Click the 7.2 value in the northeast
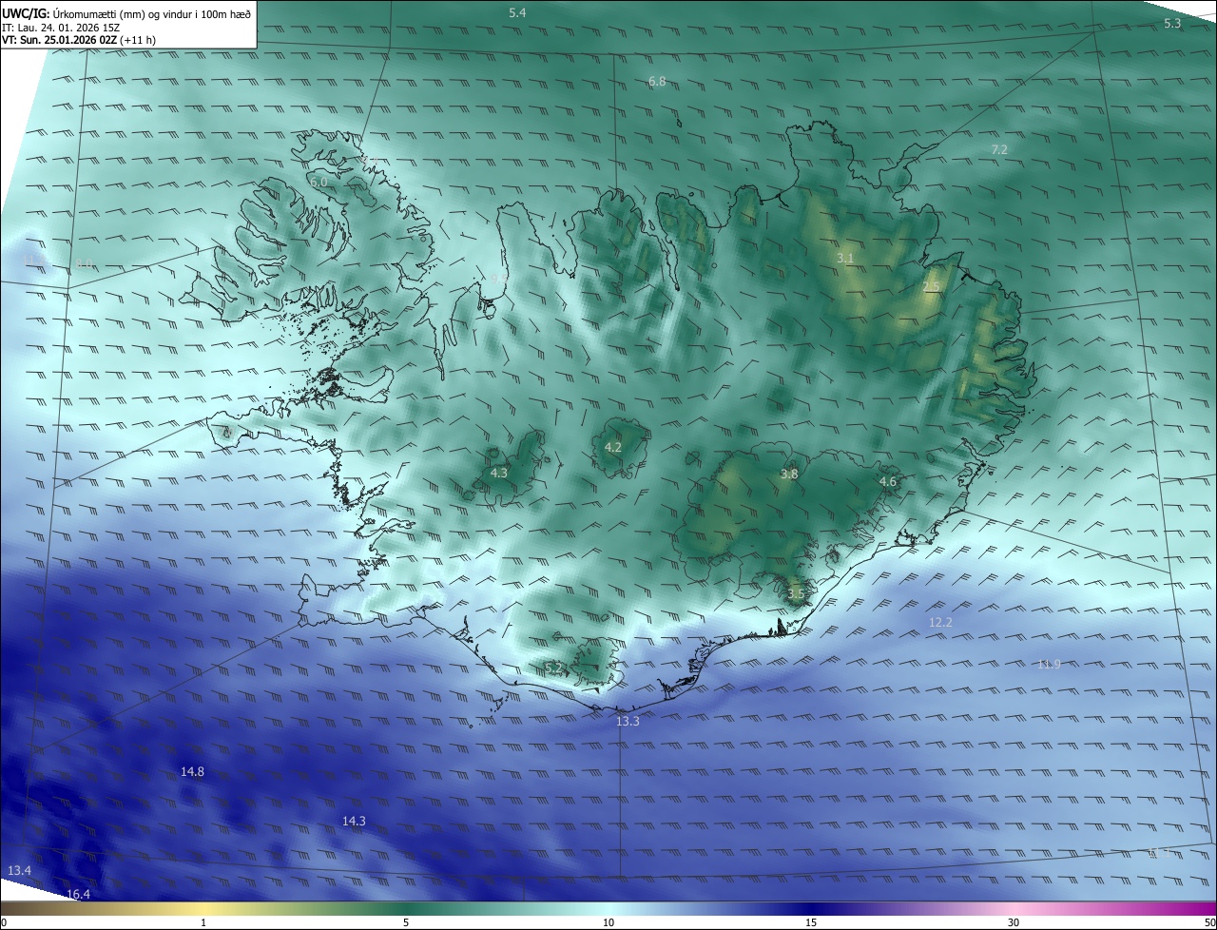The width and height of the screenshot is (1217, 930). point(999,150)
